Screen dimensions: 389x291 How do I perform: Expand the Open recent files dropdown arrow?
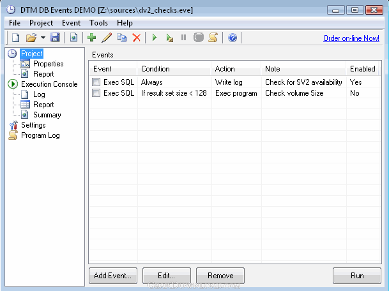[43, 38]
